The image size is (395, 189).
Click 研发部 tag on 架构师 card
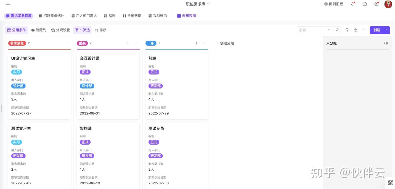coord(87,156)
